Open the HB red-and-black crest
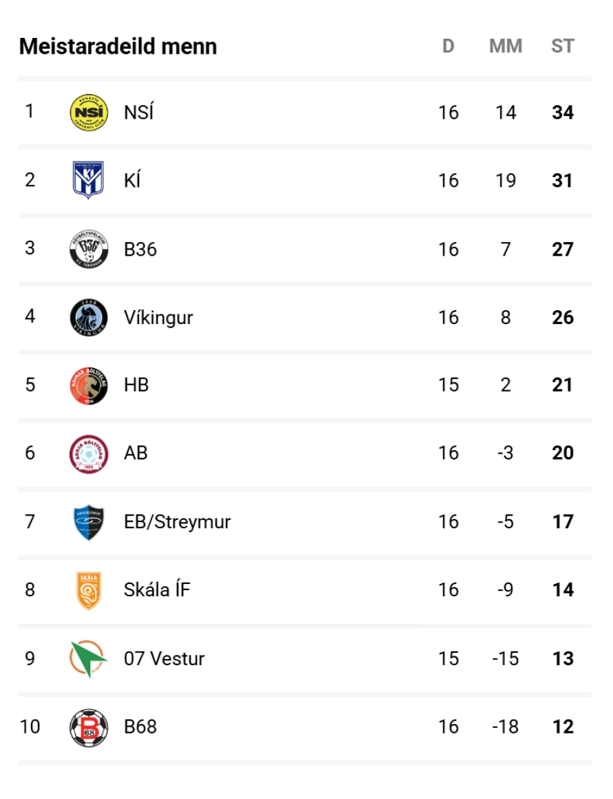Viewport: 613px width, 799px height. 89,385
